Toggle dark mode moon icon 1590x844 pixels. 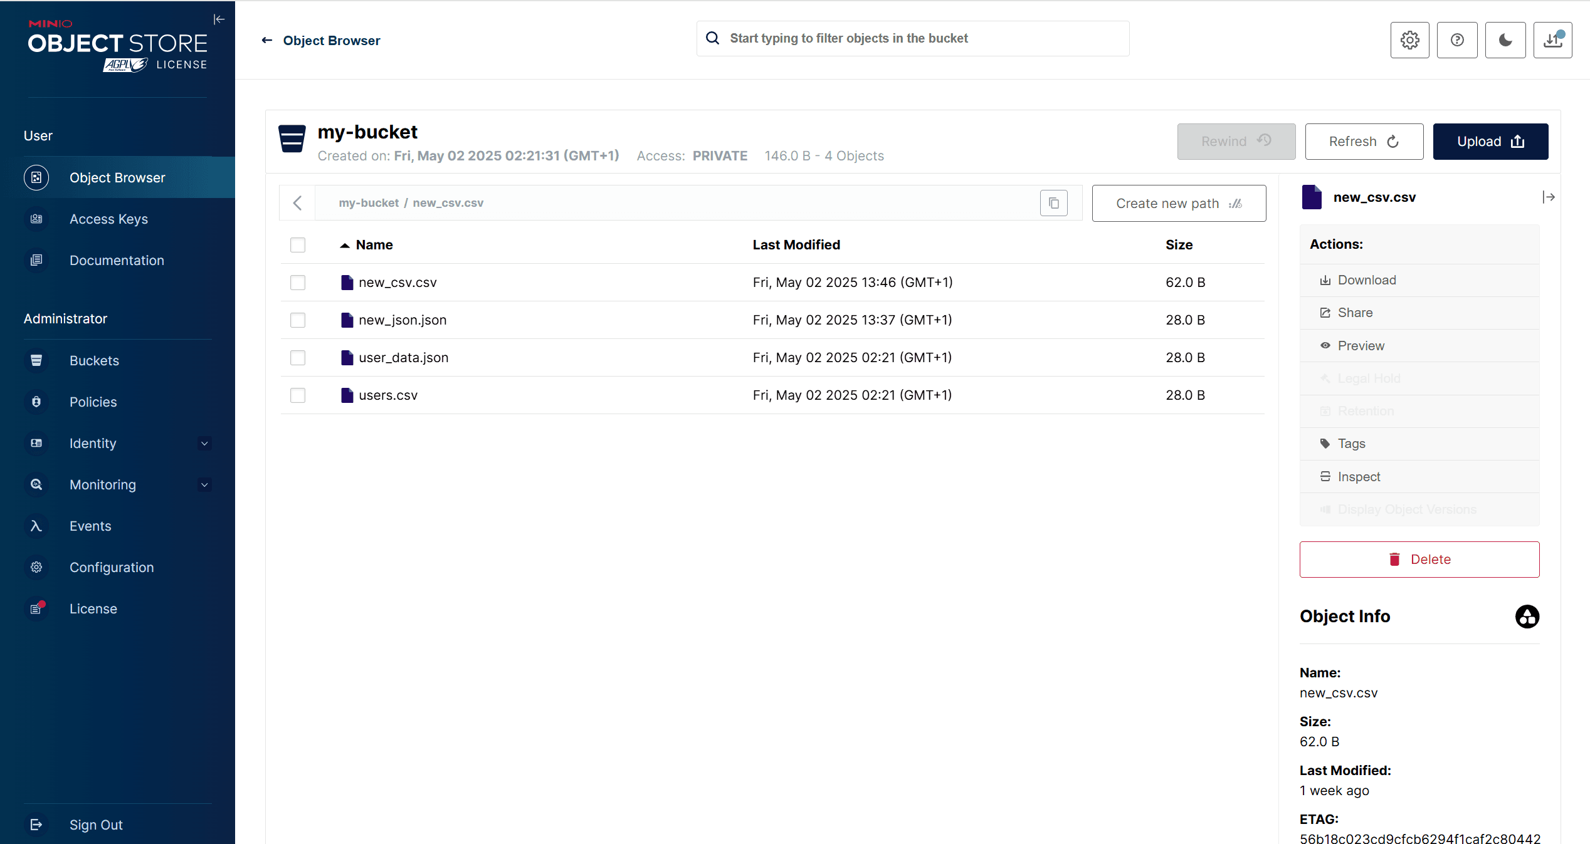[x=1505, y=40]
